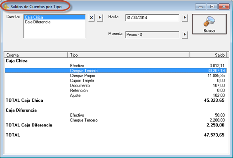The width and height of the screenshot is (233, 158).
Task: Select the Efectivo row with 50,00
Action: pos(116,115)
